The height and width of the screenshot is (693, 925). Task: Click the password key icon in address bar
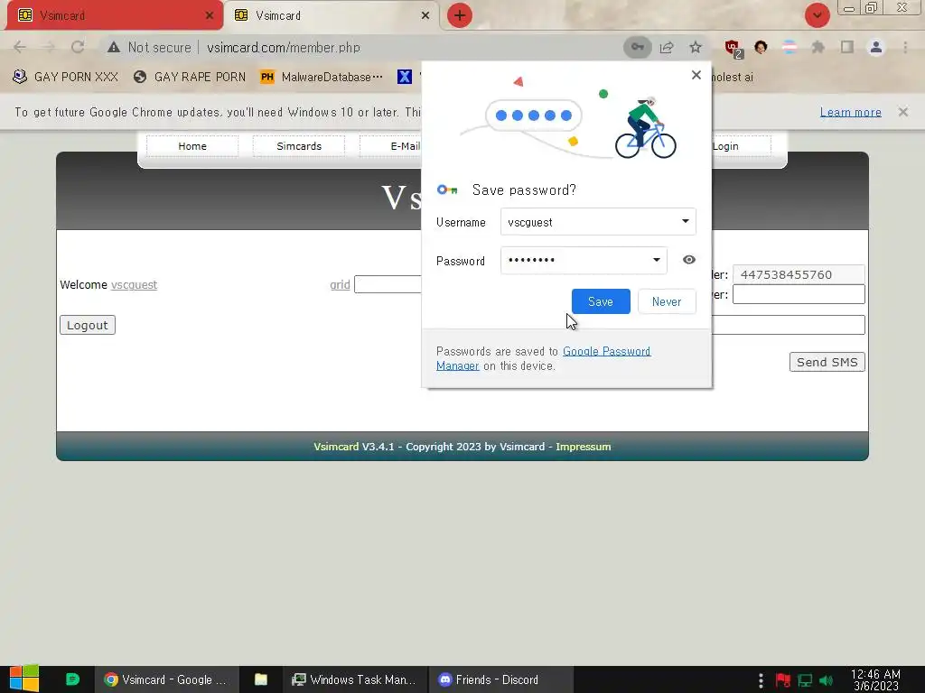coord(637,47)
